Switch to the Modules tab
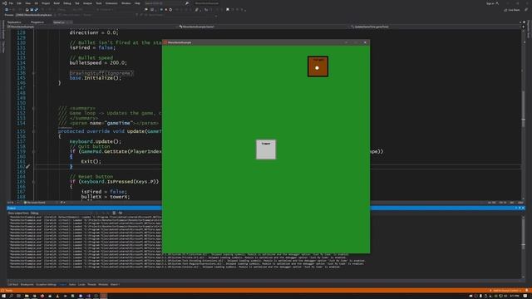The height and width of the screenshot is (299, 532). (x=103, y=285)
